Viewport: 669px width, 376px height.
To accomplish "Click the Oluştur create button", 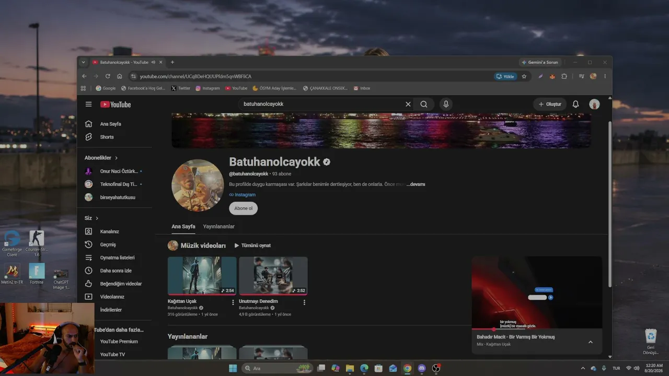I will point(550,104).
